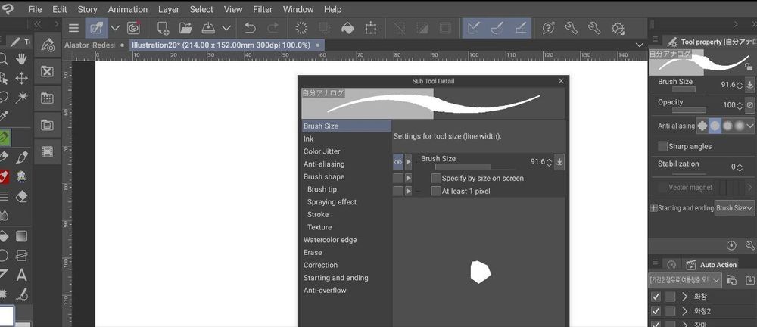
Task: Open the File menu
Action: (35, 9)
